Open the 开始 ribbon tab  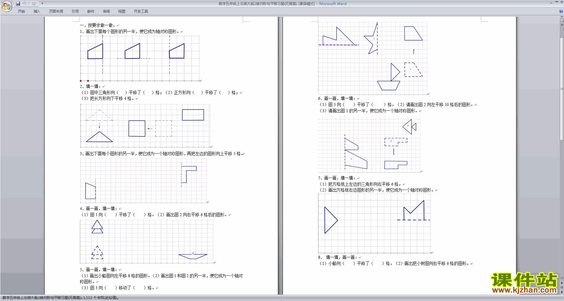coord(21,11)
